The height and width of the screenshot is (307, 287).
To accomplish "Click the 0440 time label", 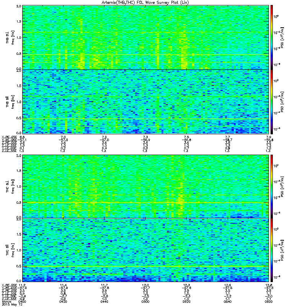I will tap(104, 302).
